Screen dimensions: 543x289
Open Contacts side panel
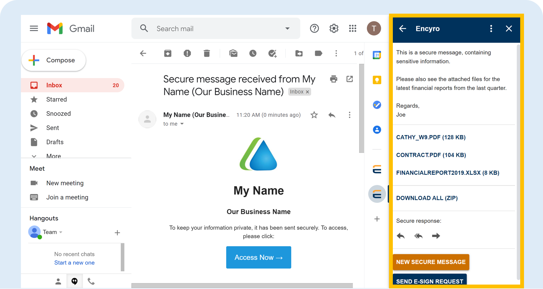click(x=377, y=130)
